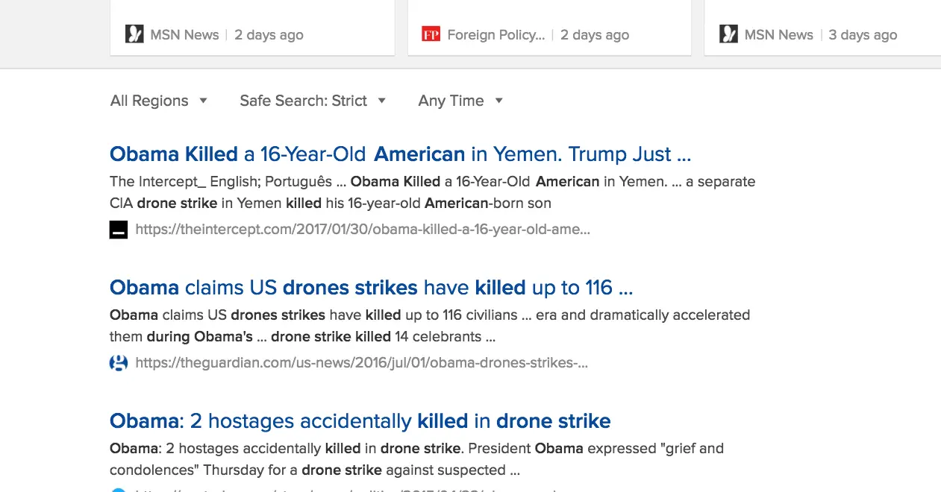Click the third card's MSN News label
The image size is (941, 492).
(778, 35)
